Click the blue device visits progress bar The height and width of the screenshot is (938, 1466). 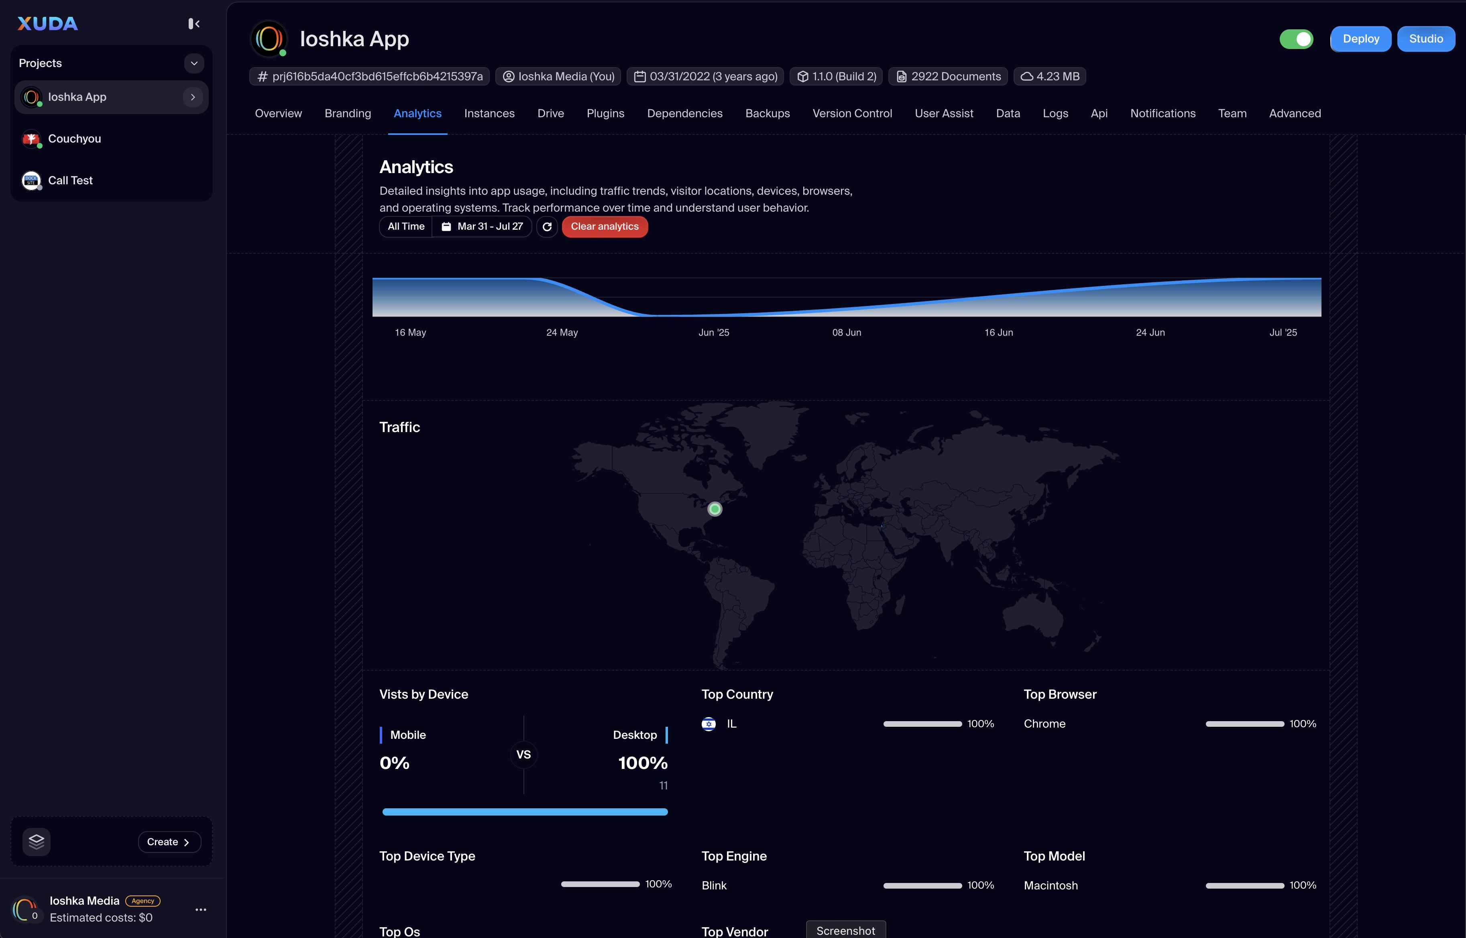point(525,812)
